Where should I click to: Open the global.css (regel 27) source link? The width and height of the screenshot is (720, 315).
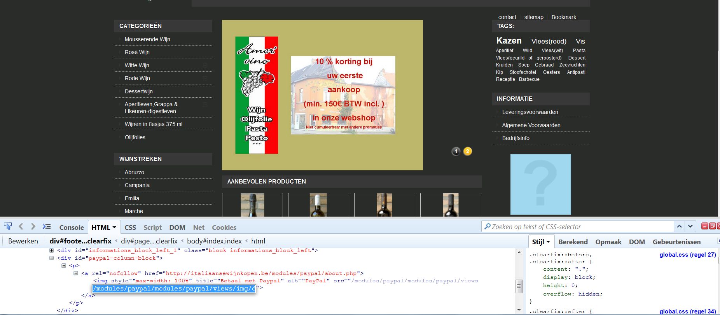[688, 255]
